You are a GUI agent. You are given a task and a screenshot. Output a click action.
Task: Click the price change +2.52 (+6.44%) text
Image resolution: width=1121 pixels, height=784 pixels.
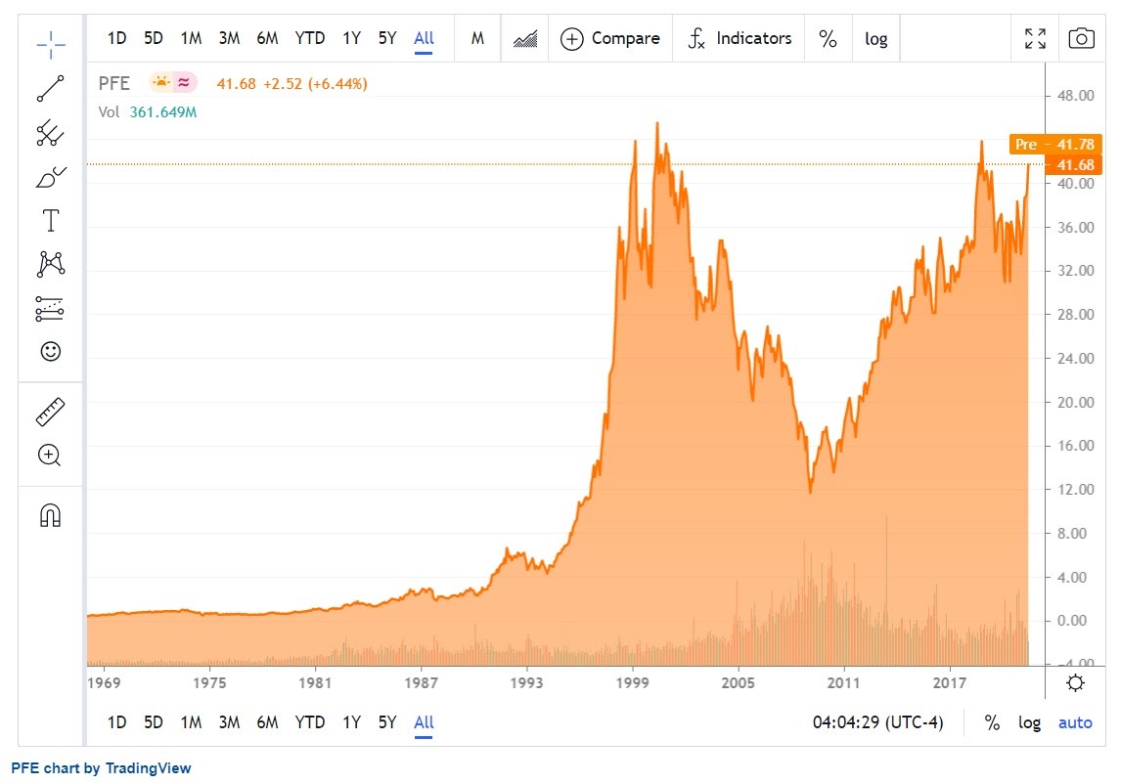click(315, 84)
